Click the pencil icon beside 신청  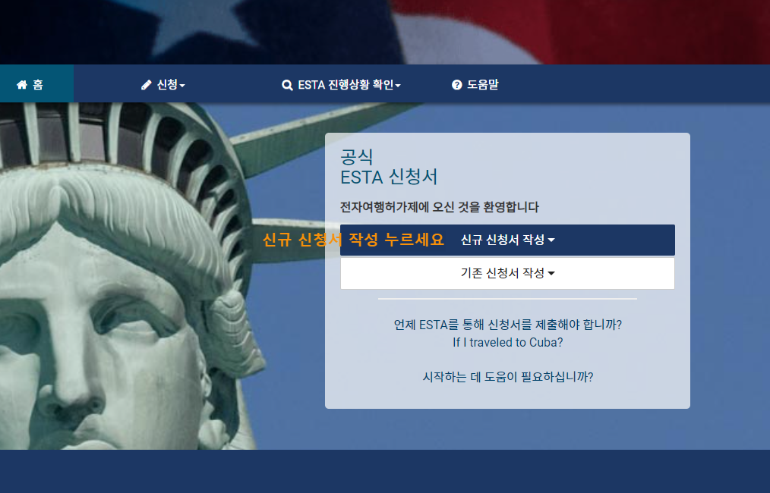pos(147,85)
